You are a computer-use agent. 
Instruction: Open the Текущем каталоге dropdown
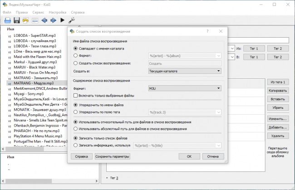point(185,71)
